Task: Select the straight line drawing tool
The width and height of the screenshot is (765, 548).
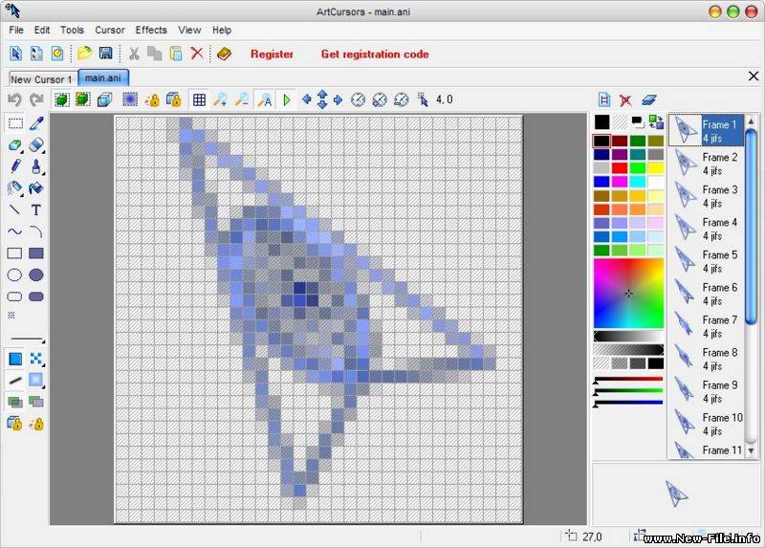Action: [x=15, y=209]
